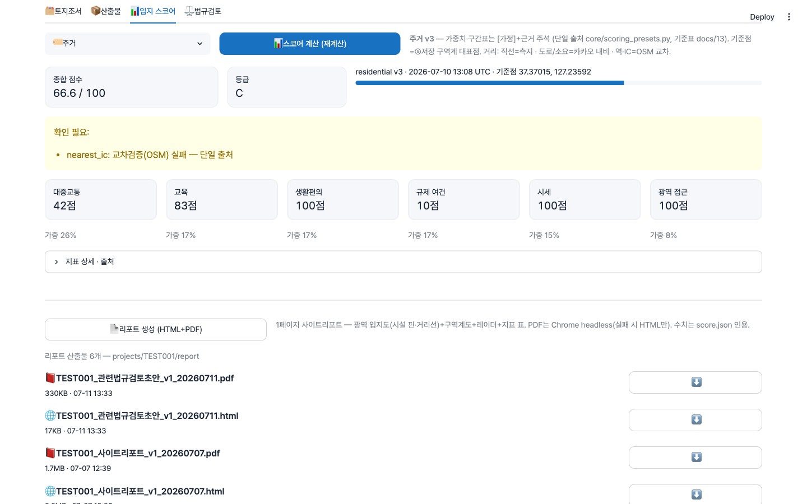Click 가중 15% under 시세
The image size is (807, 504).
(544, 235)
